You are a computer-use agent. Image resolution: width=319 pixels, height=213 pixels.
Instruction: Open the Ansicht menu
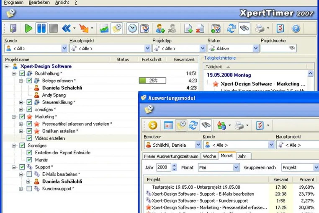coord(62,3)
